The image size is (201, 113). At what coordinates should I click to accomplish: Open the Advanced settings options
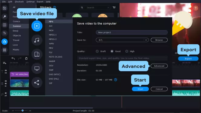(159, 66)
